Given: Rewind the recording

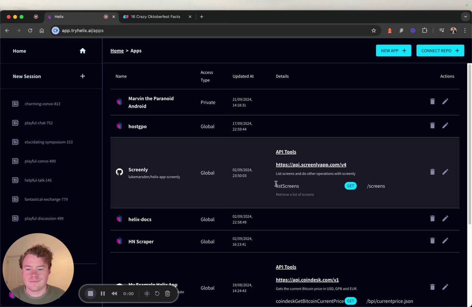Looking at the screenshot, I should (114, 294).
